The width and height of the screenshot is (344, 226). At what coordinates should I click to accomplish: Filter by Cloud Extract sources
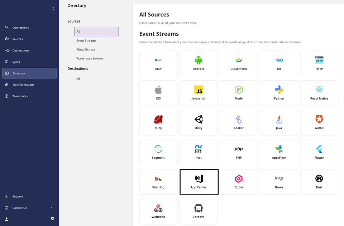tap(86, 49)
